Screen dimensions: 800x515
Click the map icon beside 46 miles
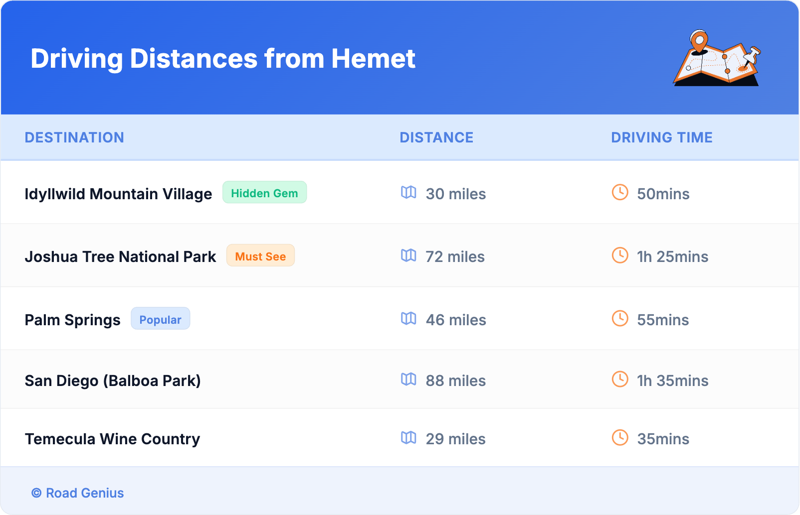(408, 319)
